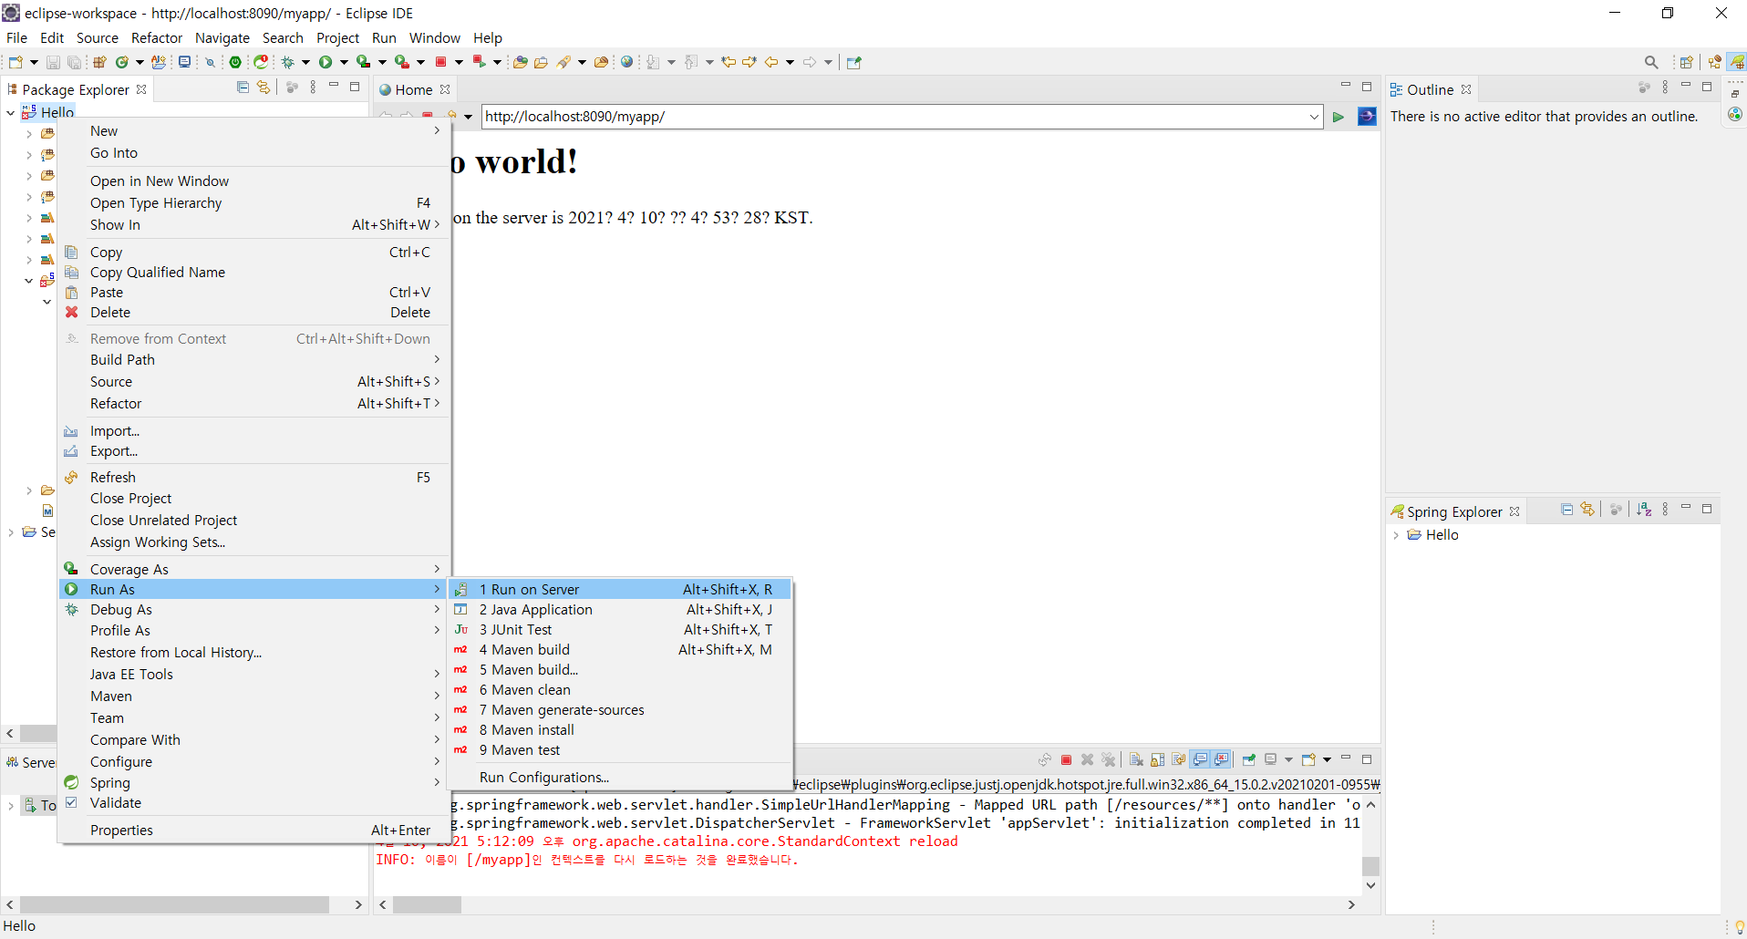Open the URL address dropdown
Viewport: 1747px width, 939px height.
(1314, 117)
